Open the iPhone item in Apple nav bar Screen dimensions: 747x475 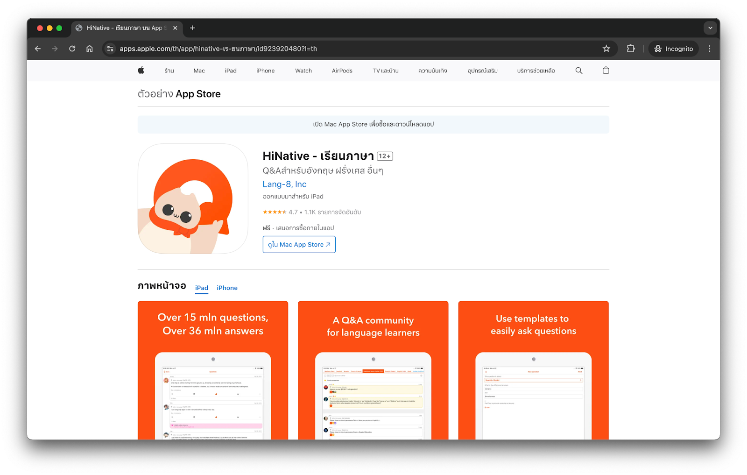coord(266,71)
